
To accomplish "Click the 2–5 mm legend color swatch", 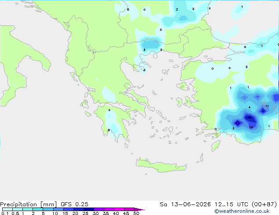I will coord(38,209).
